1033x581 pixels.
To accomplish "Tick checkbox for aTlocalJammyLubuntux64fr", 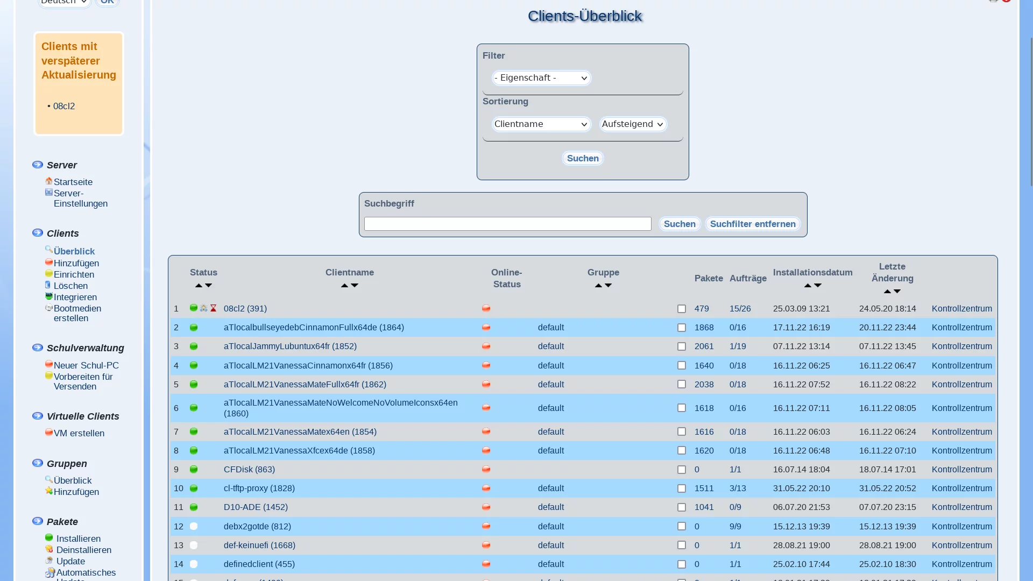I will coord(682,346).
